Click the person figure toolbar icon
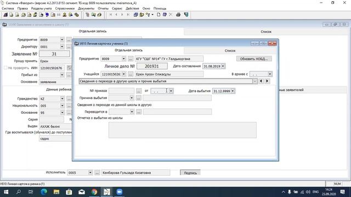The height and width of the screenshot is (197, 351). tap(65, 15)
